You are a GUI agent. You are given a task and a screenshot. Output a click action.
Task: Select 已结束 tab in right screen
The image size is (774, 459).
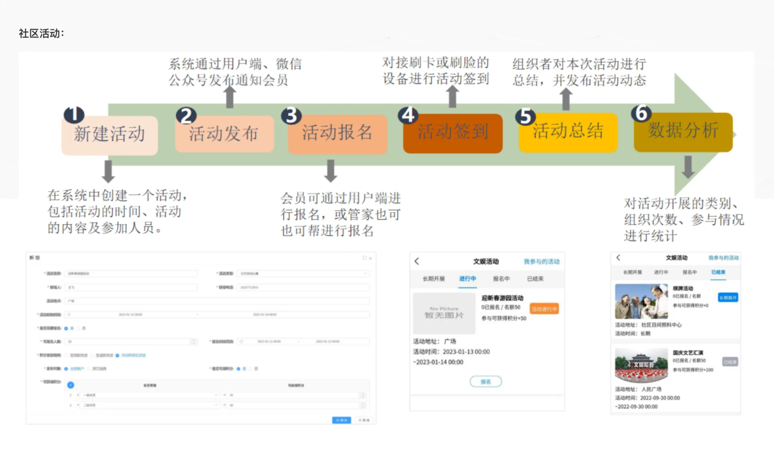pos(718,272)
